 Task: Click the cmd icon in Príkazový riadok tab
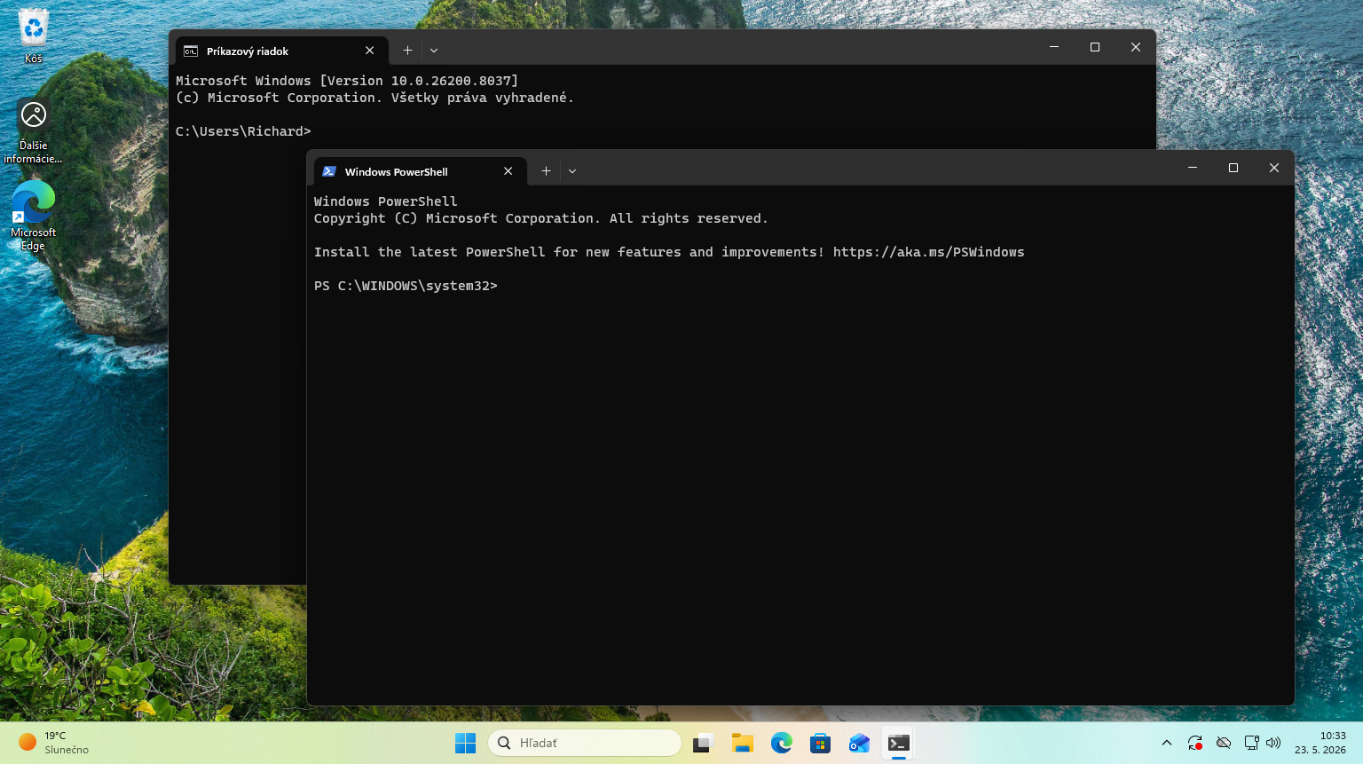(191, 51)
